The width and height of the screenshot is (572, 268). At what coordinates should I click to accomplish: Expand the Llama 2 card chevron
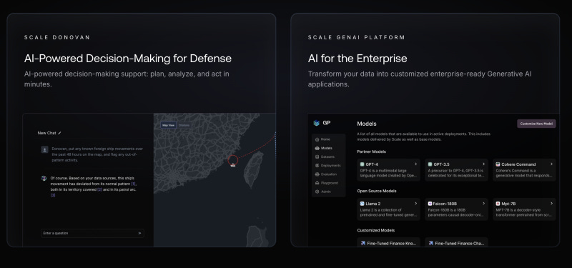(x=416, y=204)
